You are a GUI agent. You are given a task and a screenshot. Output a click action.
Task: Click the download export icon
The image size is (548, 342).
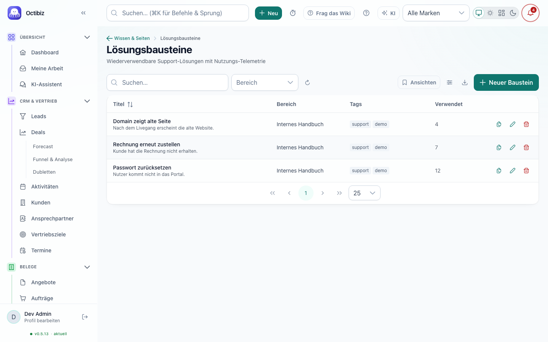(465, 82)
